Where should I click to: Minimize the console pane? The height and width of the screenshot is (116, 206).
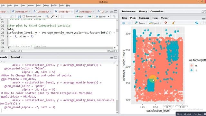pyautogui.click(x=112, y=57)
